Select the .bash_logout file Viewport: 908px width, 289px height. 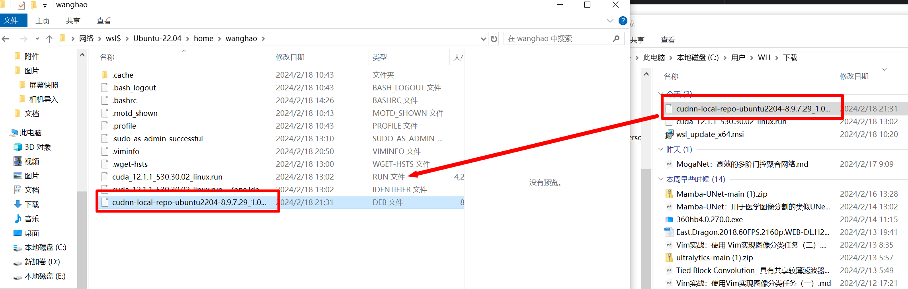pos(134,88)
